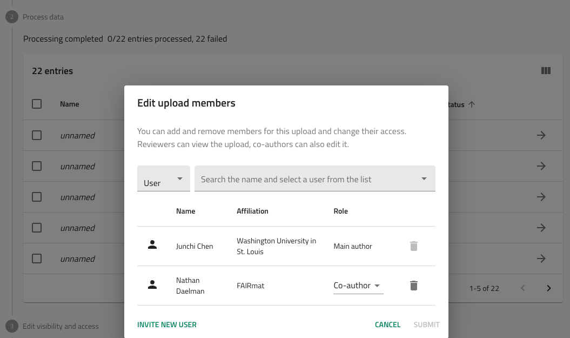Jump to Process data step
The image size is (570, 338).
pos(43,17)
